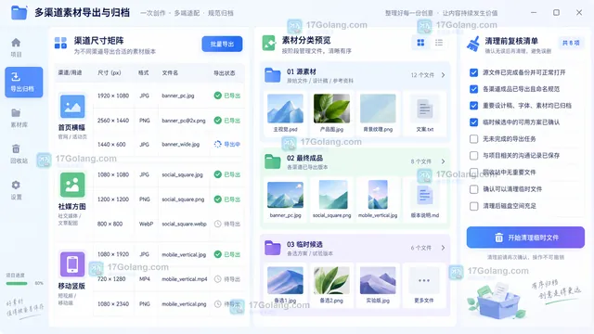Uncheck 重要设计稿、字体、素材均已归档
The height and width of the screenshot is (334, 594).
point(473,106)
